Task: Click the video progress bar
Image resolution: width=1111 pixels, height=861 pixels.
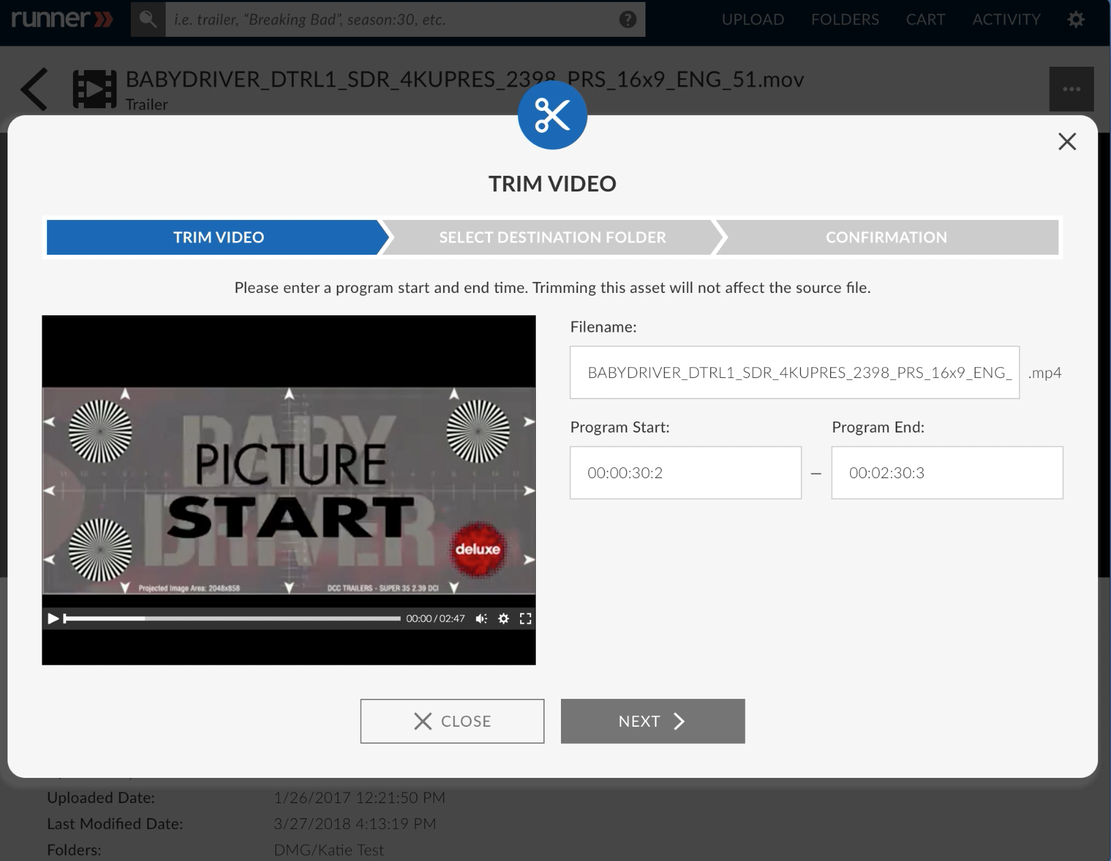Action: point(232,619)
